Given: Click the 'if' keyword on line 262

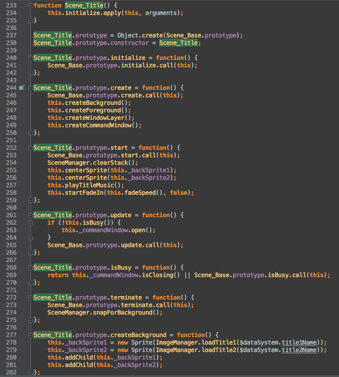Looking at the screenshot, I should coord(51,223).
